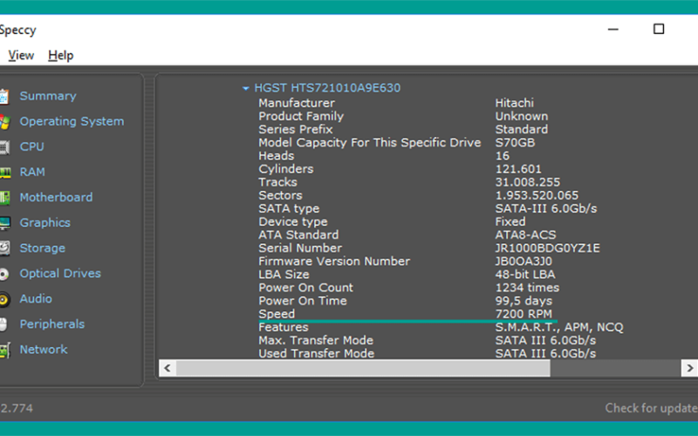Select the Series Prefix row label

296,129
